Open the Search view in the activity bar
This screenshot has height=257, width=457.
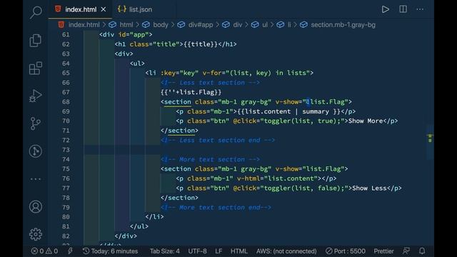coord(36,12)
